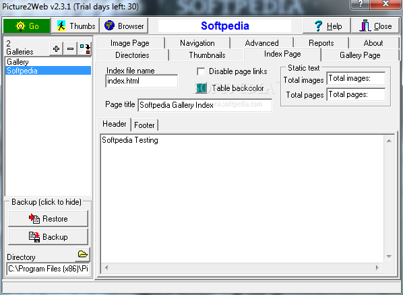Image resolution: width=403 pixels, height=295 pixels.
Task: Select the Gallery item in galleries list
Action: coord(48,62)
